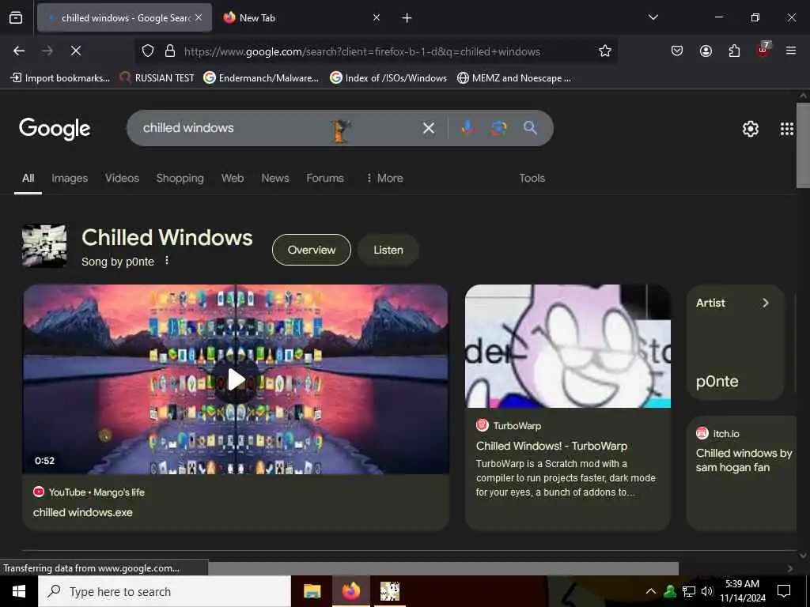
Task: Open Endermanch/Malware bookmark
Action: (x=261, y=78)
